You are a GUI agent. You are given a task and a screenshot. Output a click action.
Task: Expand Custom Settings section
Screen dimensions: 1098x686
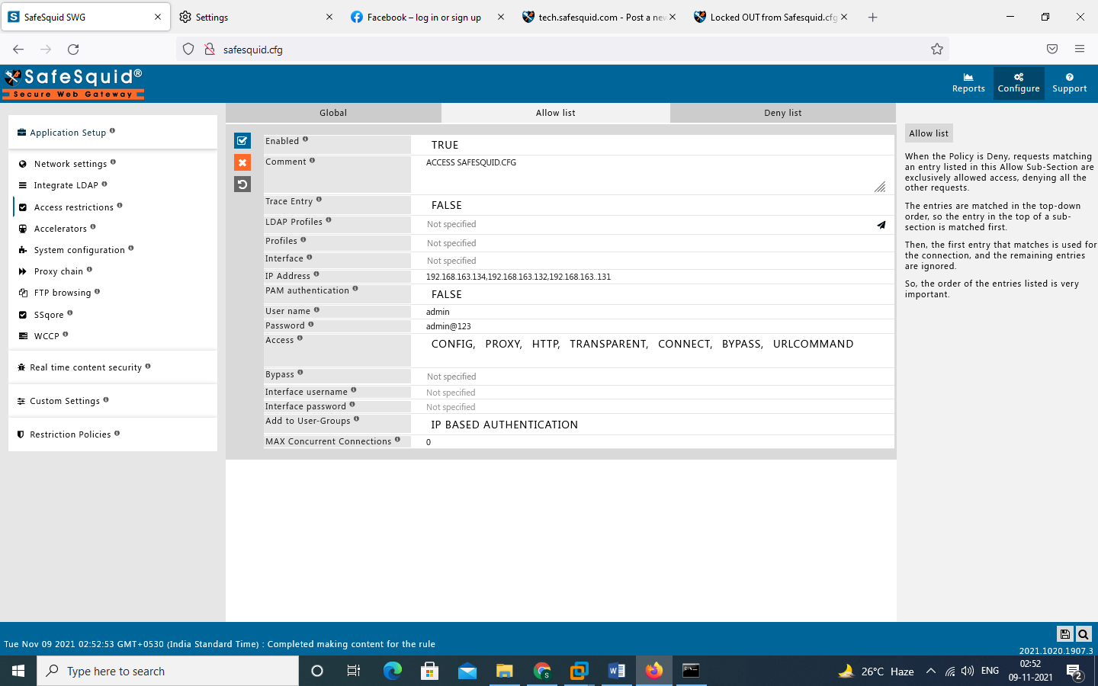tap(113, 401)
